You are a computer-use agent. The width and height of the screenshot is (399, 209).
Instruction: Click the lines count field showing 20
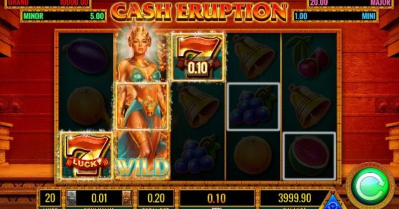[x=50, y=199]
